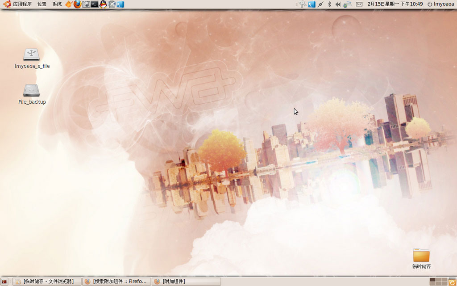Select the 临时储存 folder on desktop

[x=421, y=255]
